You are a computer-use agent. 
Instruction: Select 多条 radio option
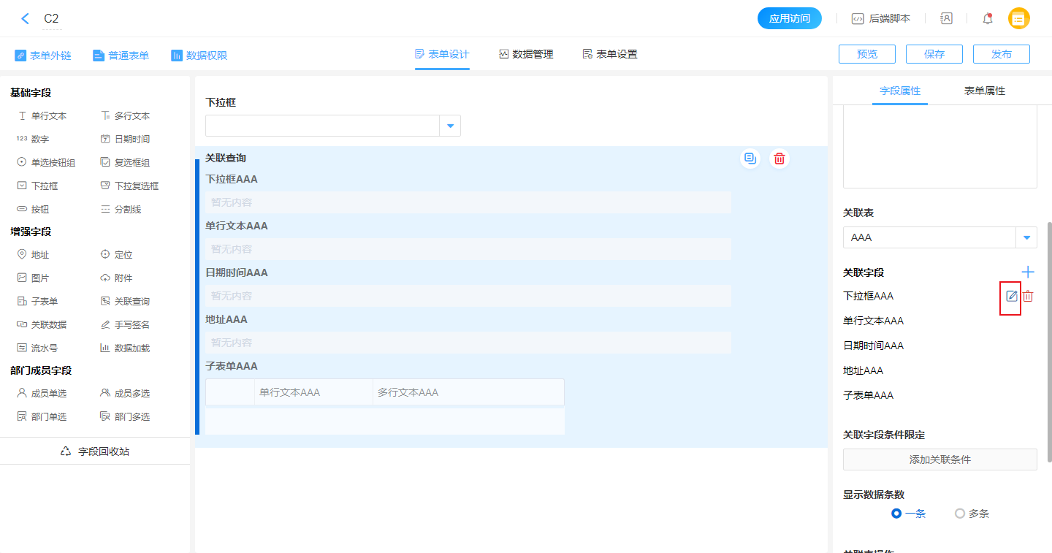tap(960, 514)
